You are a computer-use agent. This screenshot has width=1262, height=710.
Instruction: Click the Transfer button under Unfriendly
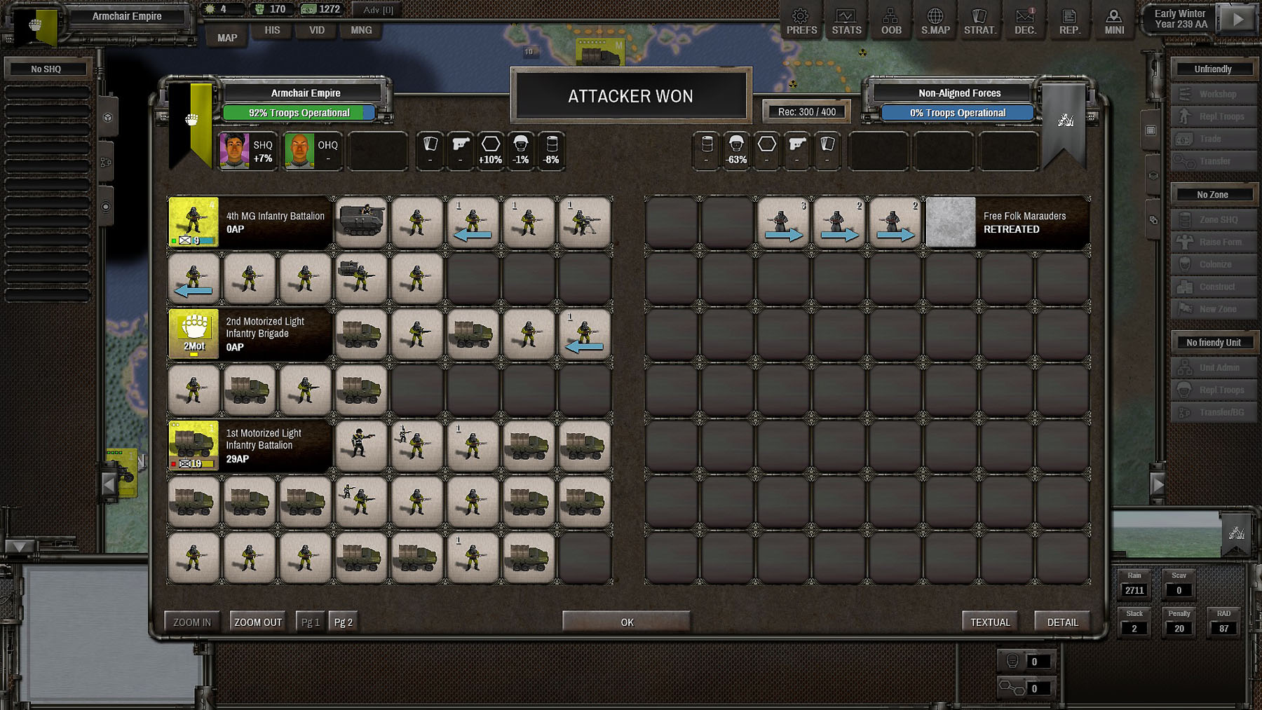coord(1214,161)
